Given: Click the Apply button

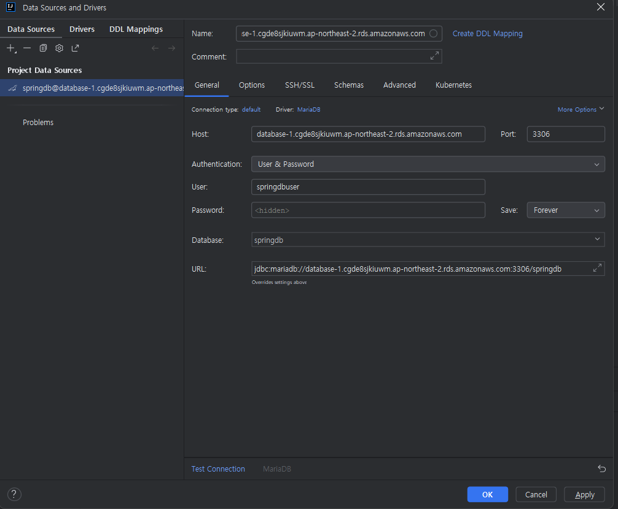Looking at the screenshot, I should (x=584, y=494).
